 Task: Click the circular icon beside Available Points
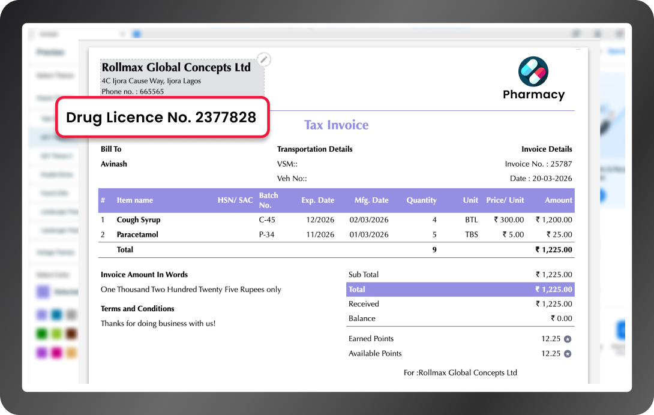pyautogui.click(x=568, y=353)
